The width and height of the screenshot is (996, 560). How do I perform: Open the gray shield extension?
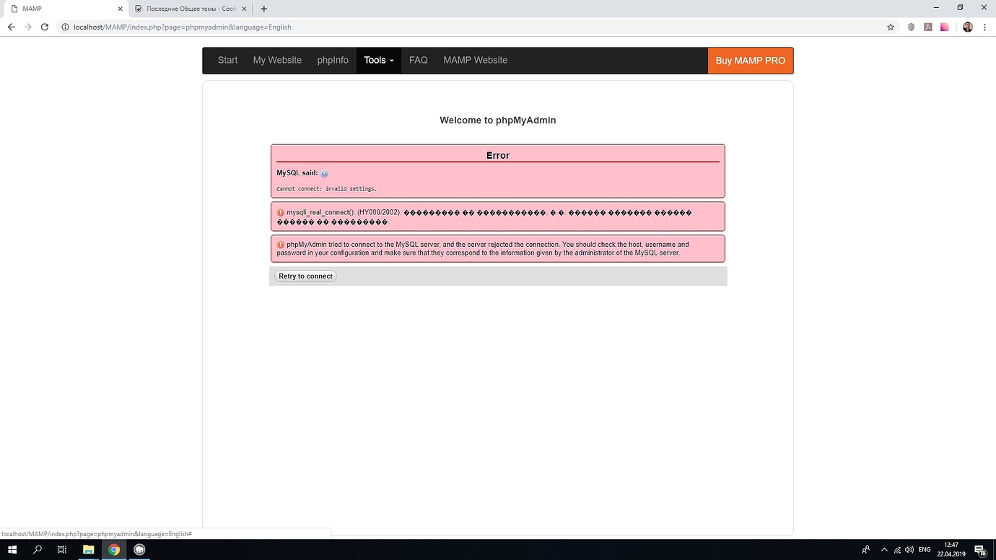[911, 27]
